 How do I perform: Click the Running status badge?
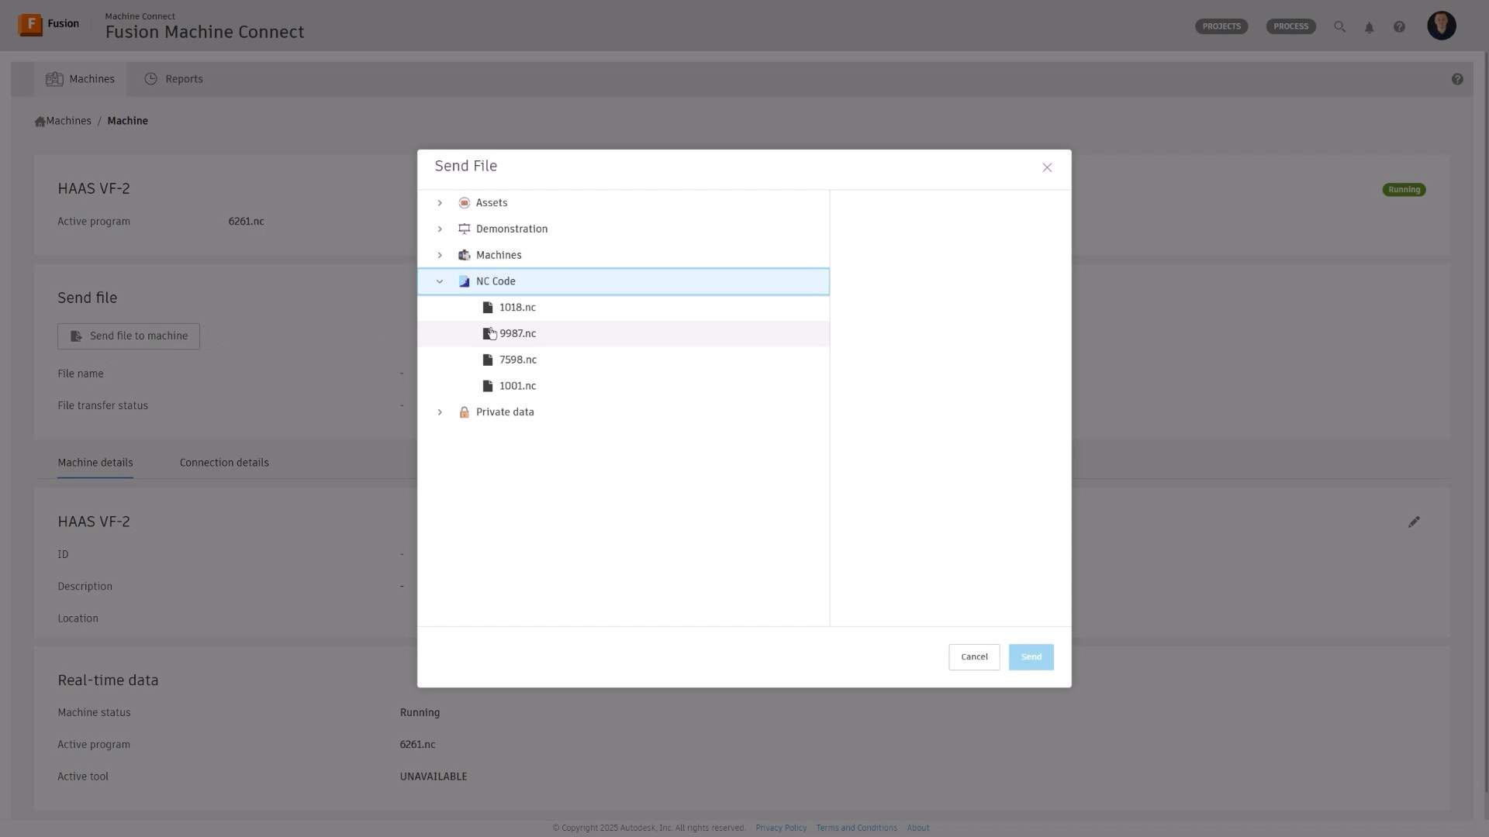click(1404, 190)
